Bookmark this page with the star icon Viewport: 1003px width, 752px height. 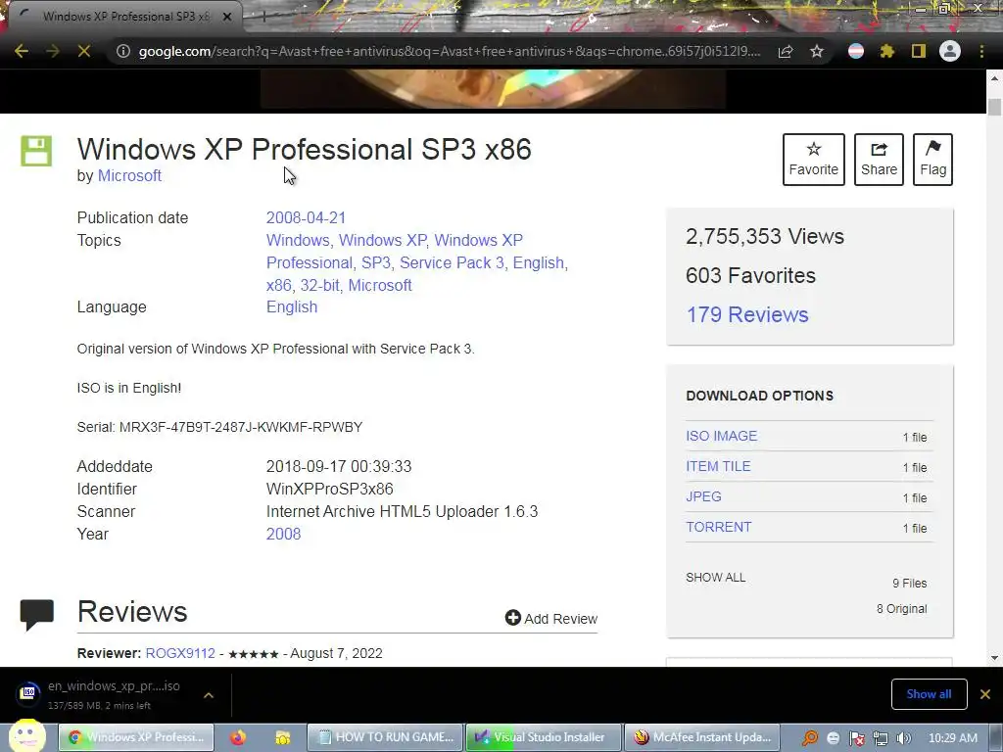point(817,51)
